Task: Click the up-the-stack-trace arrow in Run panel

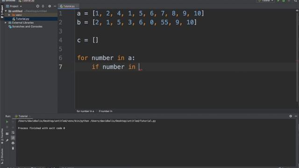Action: click(x=13, y=122)
